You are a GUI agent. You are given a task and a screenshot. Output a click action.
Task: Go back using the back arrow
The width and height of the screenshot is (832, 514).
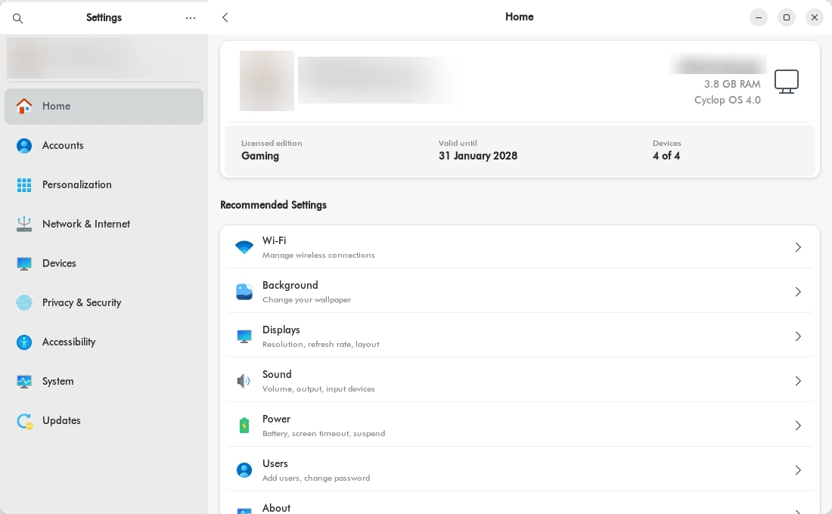click(225, 17)
